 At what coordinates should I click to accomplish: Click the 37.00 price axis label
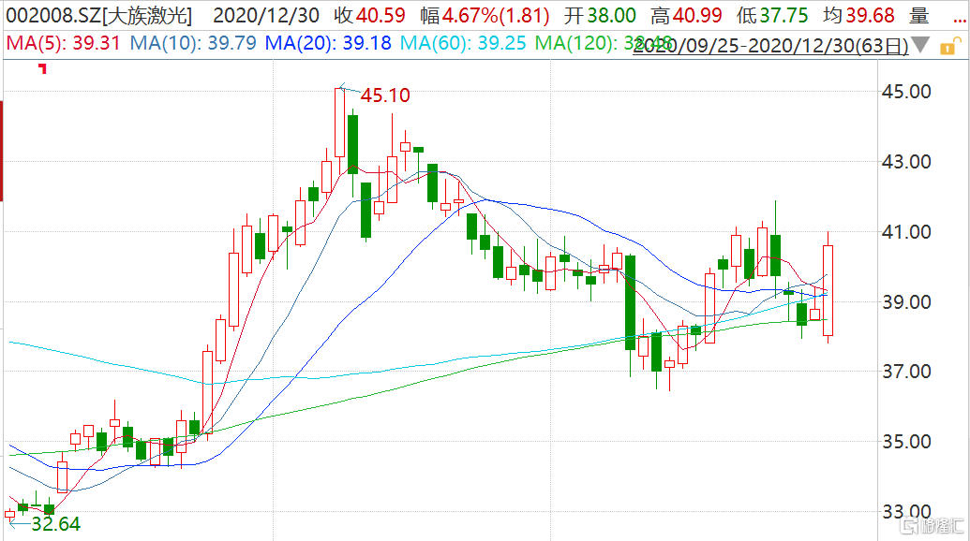[x=906, y=372]
